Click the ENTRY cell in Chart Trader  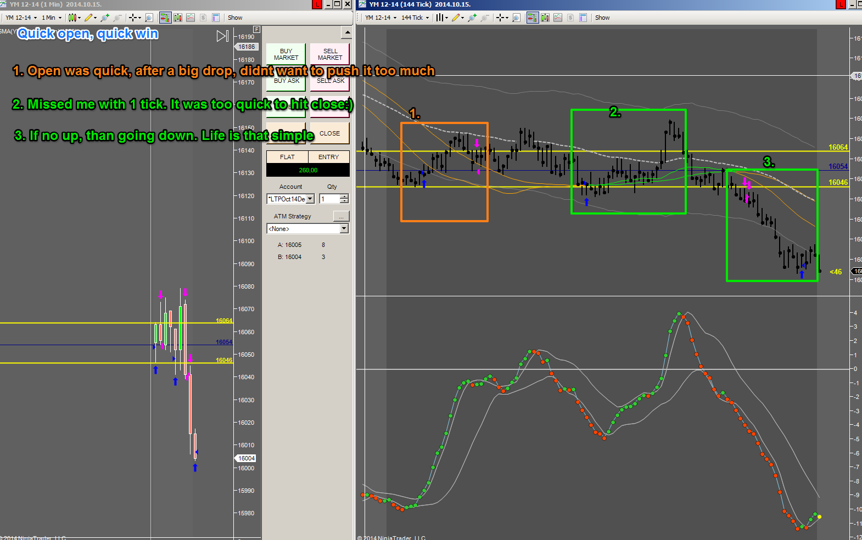click(329, 157)
